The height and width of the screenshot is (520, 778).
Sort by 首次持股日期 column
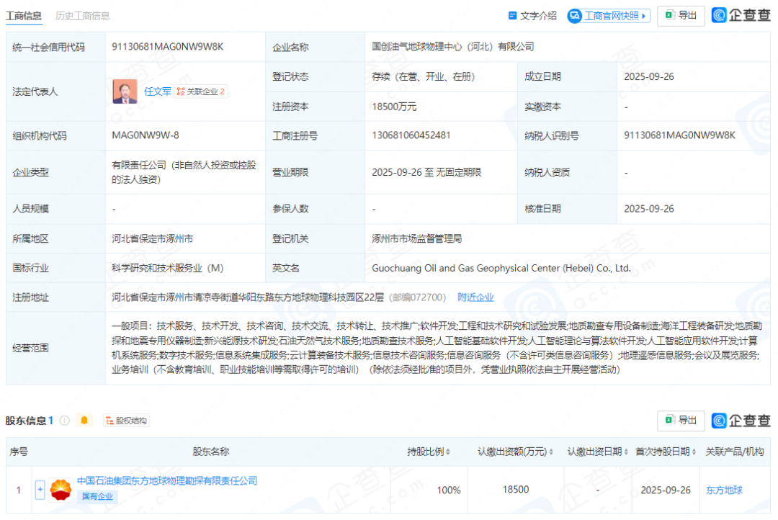663,452
